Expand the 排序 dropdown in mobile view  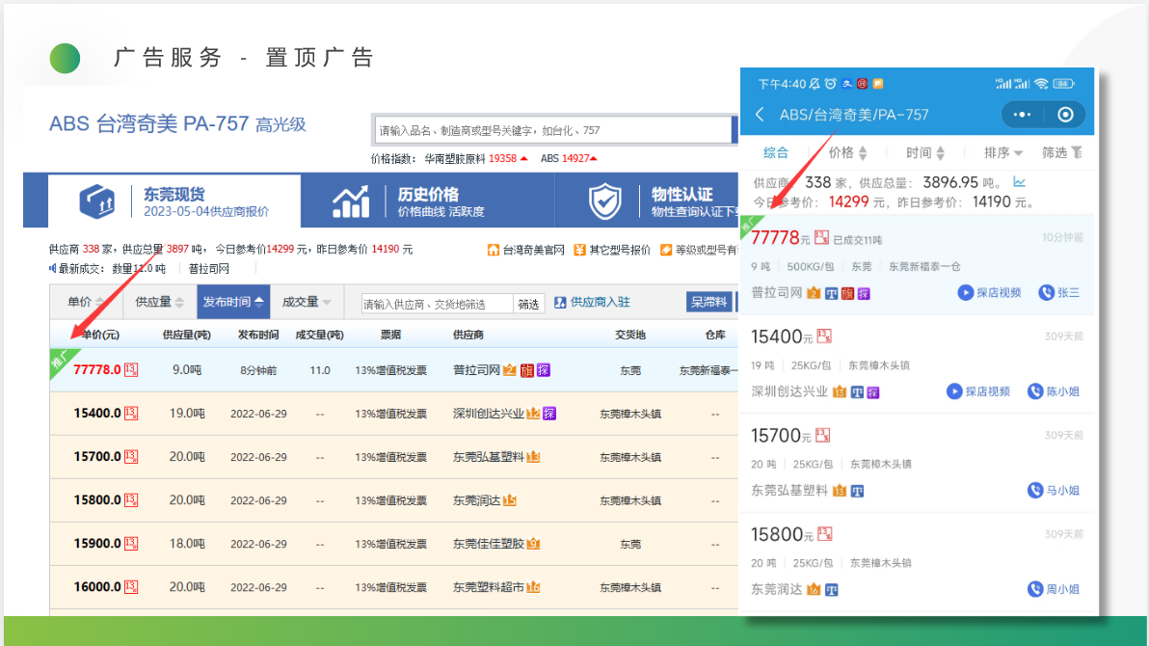(1003, 152)
